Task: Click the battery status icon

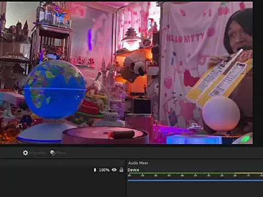Action: (x=95, y=170)
